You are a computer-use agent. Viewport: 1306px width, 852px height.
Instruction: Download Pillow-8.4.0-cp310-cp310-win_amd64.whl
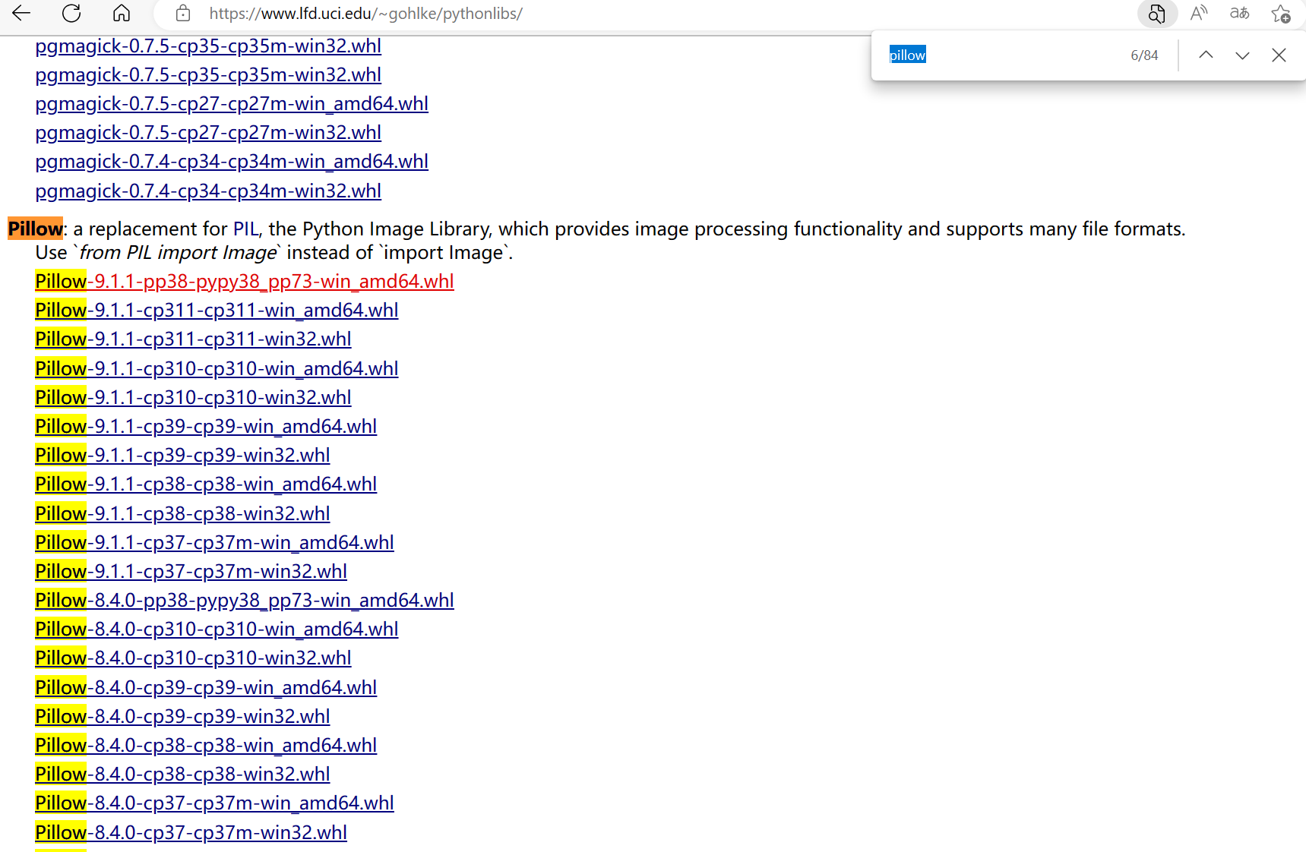[x=217, y=629]
